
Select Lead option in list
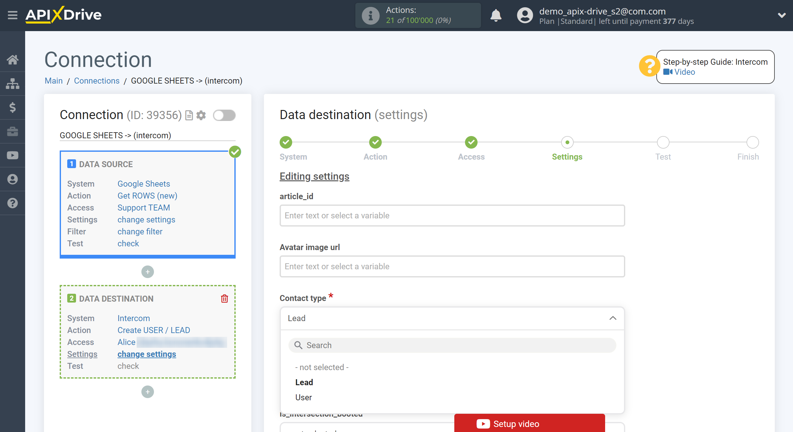(304, 382)
